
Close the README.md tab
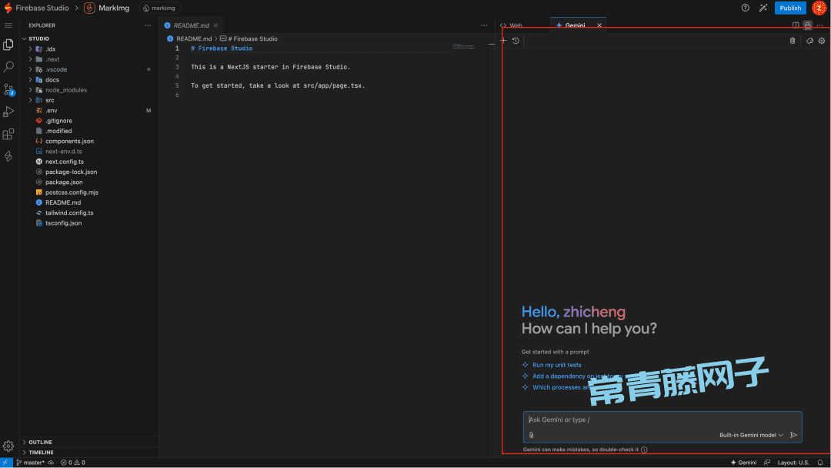tap(215, 25)
